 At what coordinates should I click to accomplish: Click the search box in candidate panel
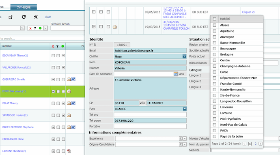point(42,39)
